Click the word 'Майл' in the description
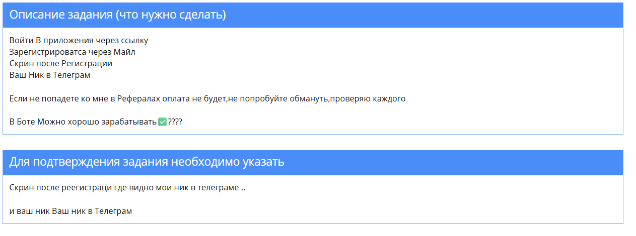Image resolution: width=636 pixels, height=236 pixels. tap(124, 52)
